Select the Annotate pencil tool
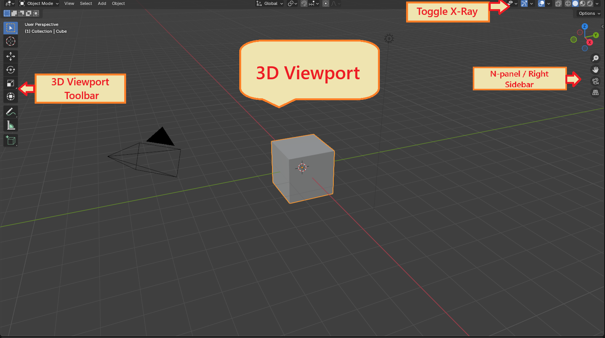This screenshot has width=605, height=338. 11,112
